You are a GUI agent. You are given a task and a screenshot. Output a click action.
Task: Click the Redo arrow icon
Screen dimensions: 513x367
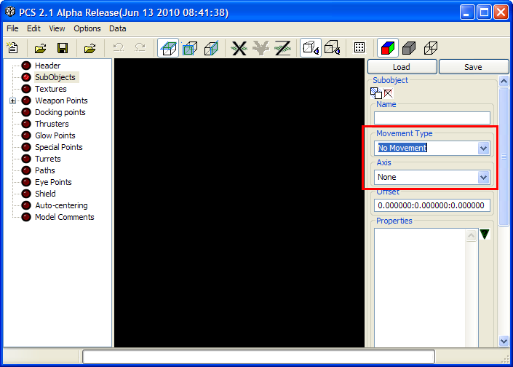tap(140, 48)
